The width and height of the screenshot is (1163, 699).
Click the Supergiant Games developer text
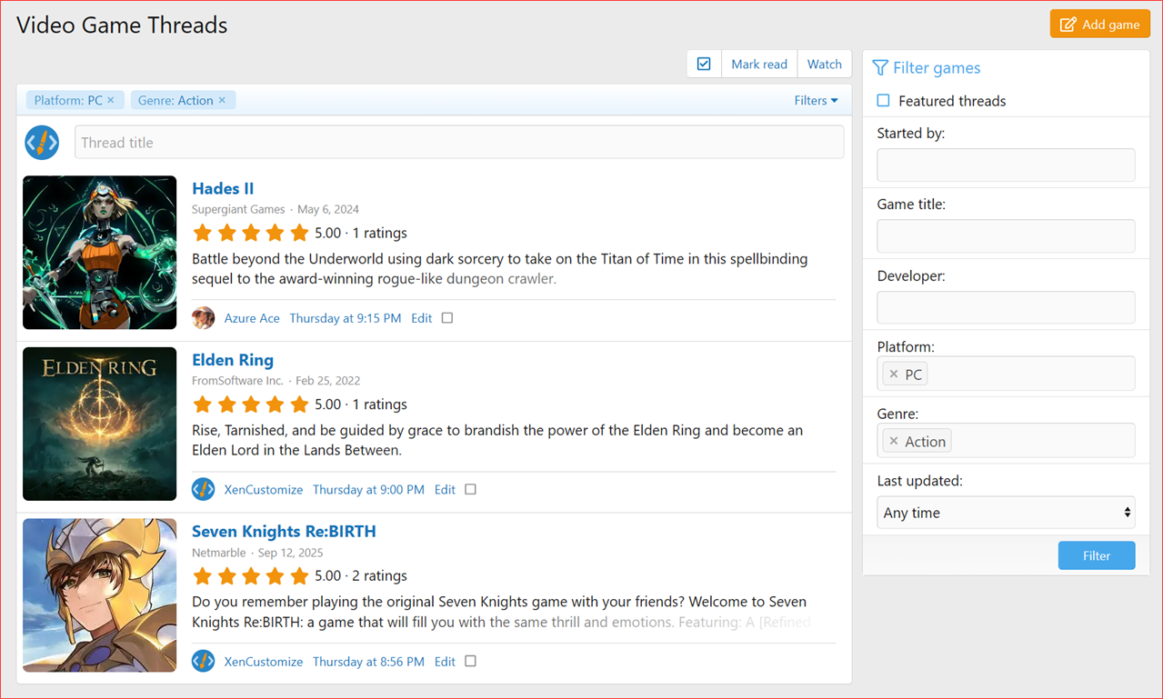coord(238,209)
